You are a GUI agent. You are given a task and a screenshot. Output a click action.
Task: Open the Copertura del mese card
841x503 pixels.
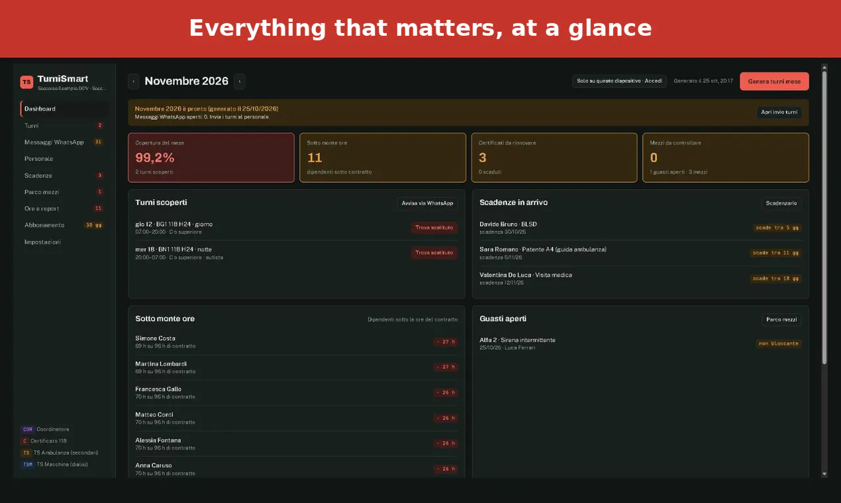tap(211, 158)
